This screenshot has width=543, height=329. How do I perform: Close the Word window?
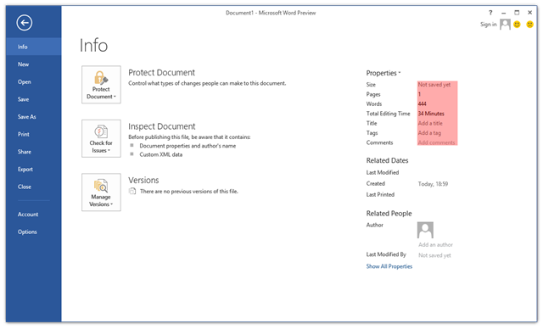click(529, 13)
